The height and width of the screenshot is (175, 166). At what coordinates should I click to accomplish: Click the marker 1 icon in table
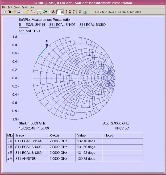11,142
